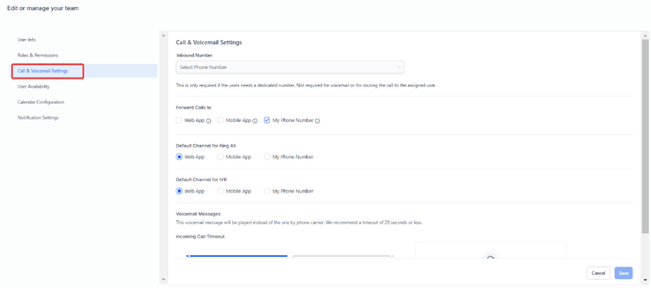Enable Web App call forwarding checkbox

(179, 120)
